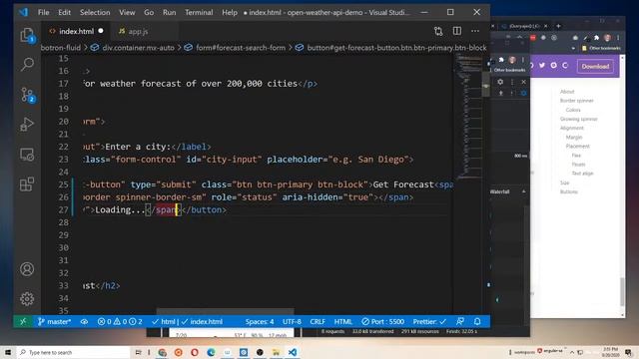This screenshot has width=639, height=359.
Task: Switch to the index.html editor tab
Action: (76, 31)
